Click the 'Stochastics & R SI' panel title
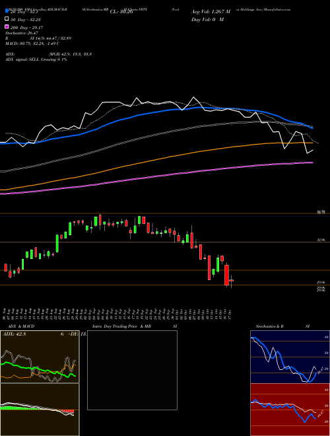 [x=282, y=326]
